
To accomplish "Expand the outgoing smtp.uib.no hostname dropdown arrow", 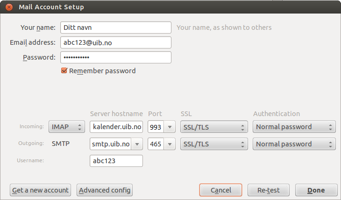I will (137, 144).
